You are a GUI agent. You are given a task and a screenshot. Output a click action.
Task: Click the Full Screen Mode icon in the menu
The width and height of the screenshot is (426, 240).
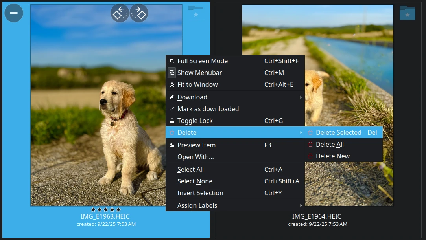(172, 61)
